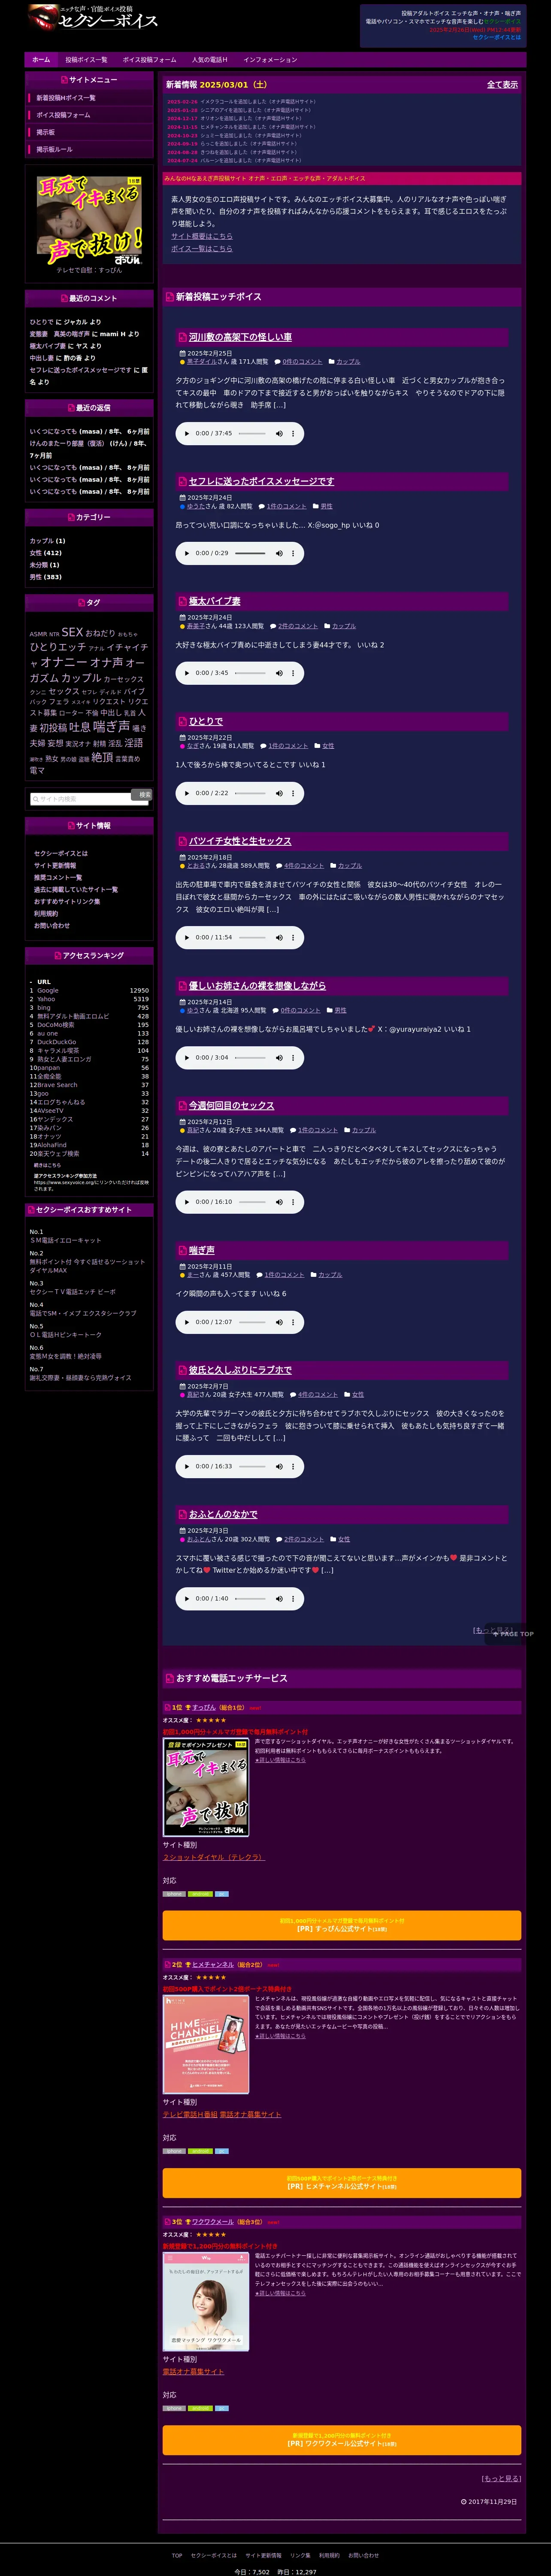This screenshot has height=2576, width=551.
Task: Mute the 12:07 audio player
Action: 279,1322
